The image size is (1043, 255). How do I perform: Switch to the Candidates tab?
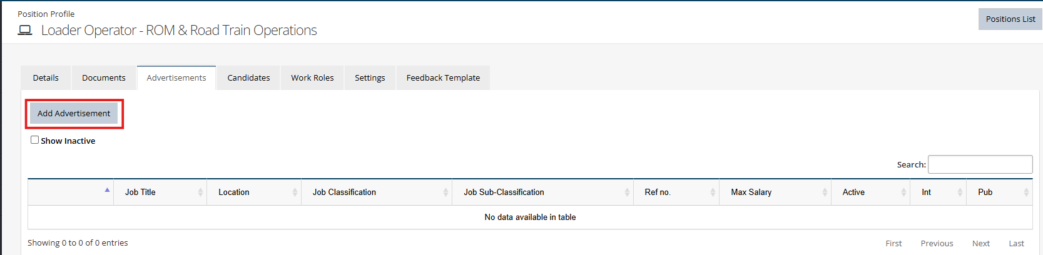tap(248, 78)
